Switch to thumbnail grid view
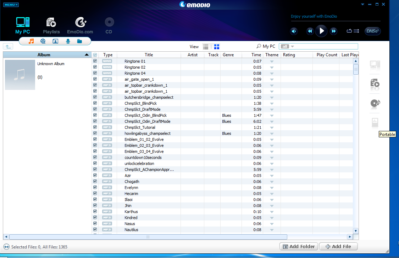 pos(217,47)
